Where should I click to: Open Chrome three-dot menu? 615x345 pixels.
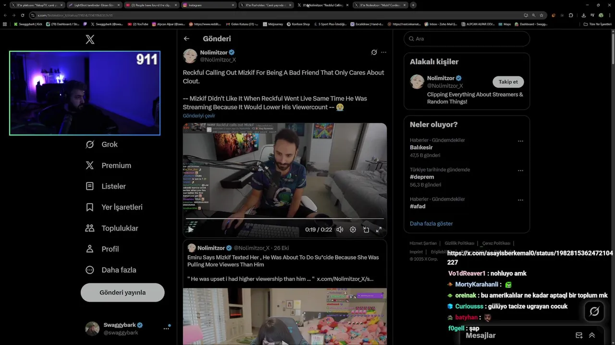point(609,15)
